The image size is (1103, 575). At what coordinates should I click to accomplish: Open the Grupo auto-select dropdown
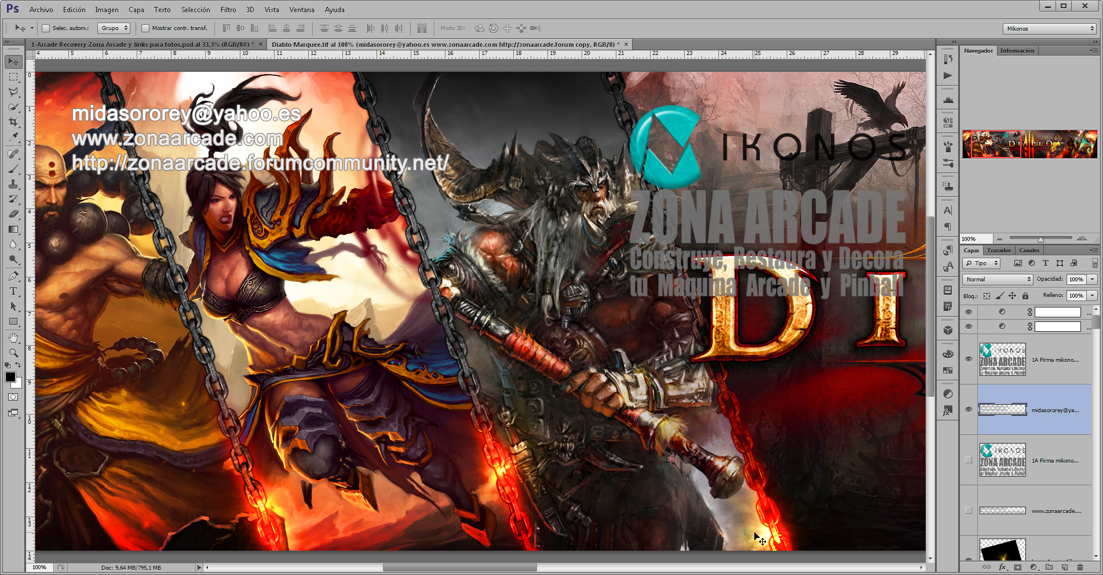pos(114,28)
